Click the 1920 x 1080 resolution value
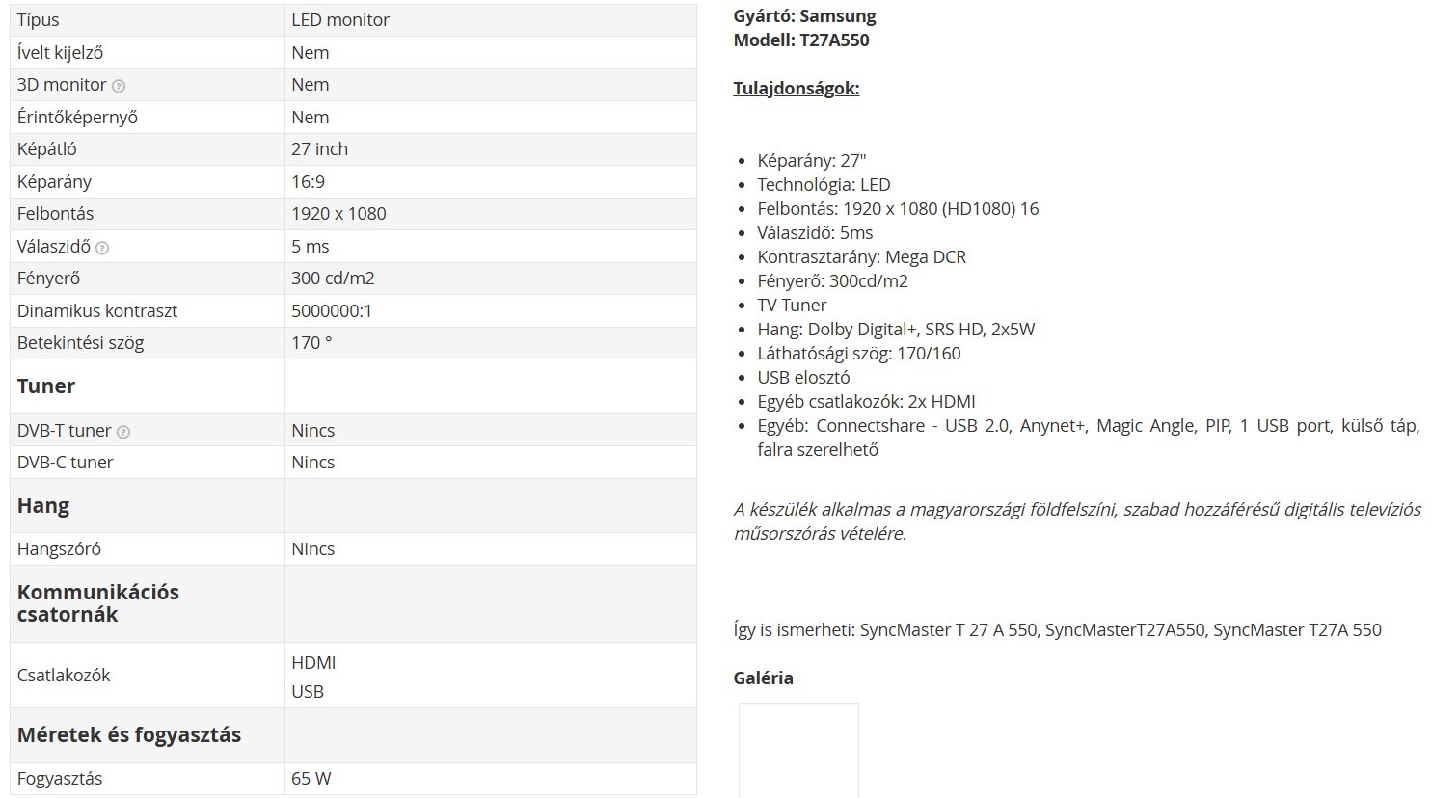This screenshot has height=798, width=1432. pos(338,214)
